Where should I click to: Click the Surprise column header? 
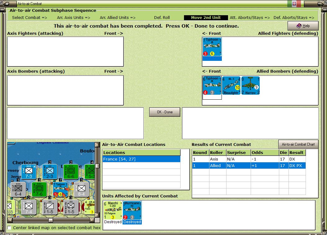(x=238, y=152)
